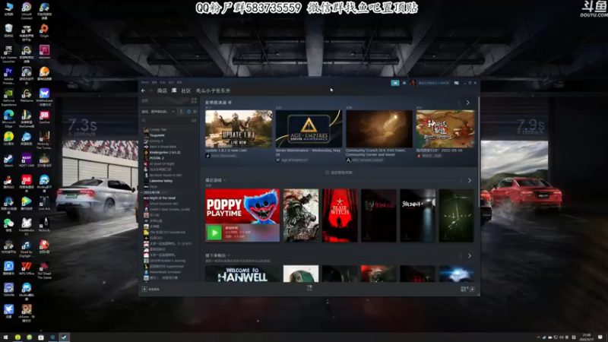608x342 pixels.
Task: Open the second Steam title bar menu item
Action: [154, 82]
